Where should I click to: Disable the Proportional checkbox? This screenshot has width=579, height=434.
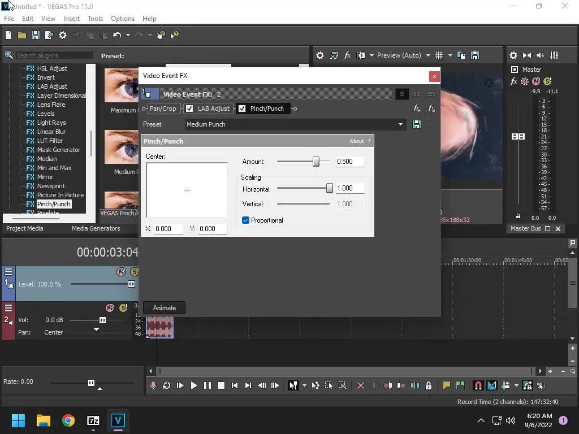[245, 220]
